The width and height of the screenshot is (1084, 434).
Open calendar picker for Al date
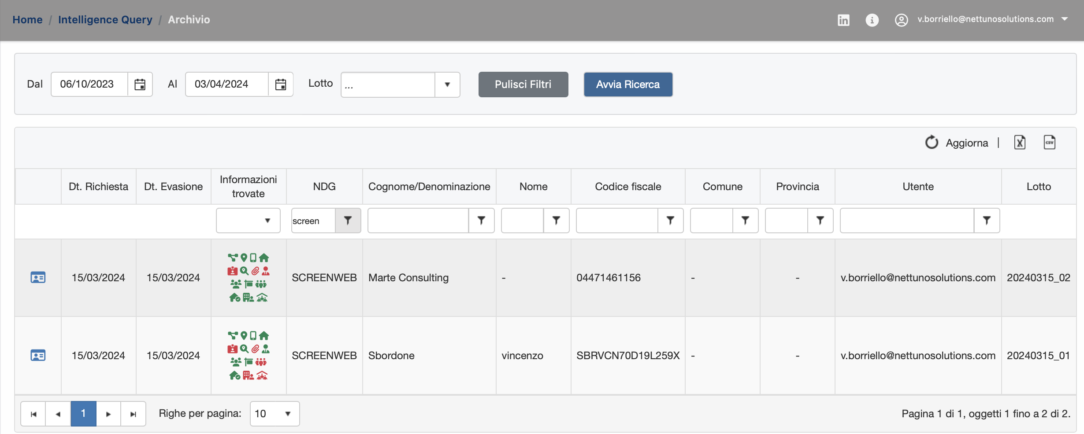(280, 84)
